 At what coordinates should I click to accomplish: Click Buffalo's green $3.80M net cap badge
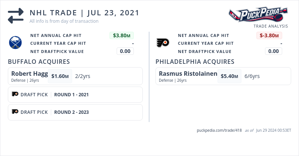121,35
